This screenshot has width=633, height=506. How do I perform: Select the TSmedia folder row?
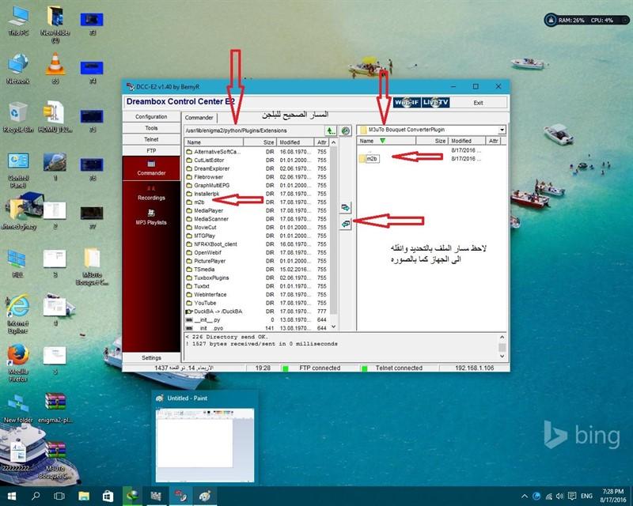256,270
